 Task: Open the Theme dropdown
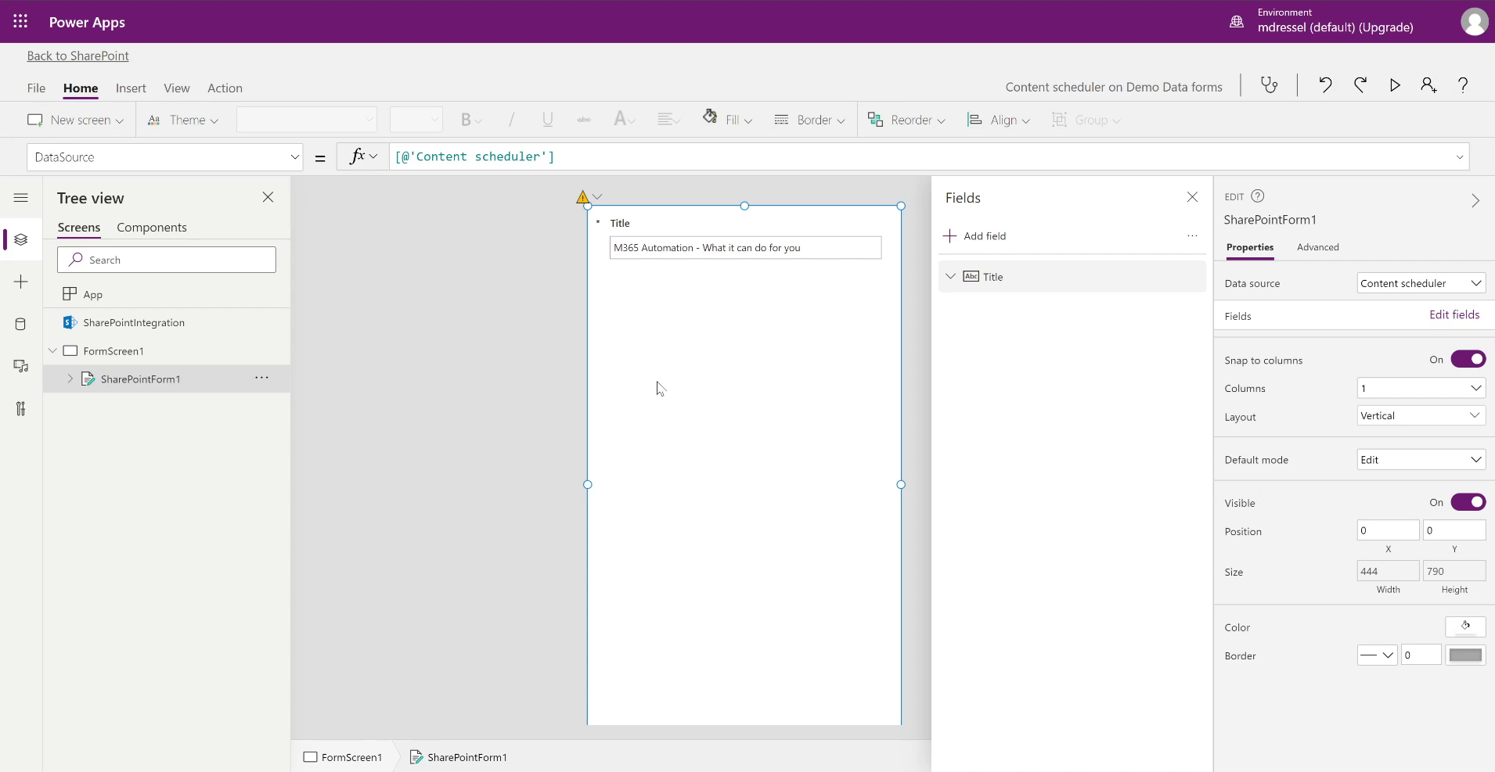[x=183, y=120]
